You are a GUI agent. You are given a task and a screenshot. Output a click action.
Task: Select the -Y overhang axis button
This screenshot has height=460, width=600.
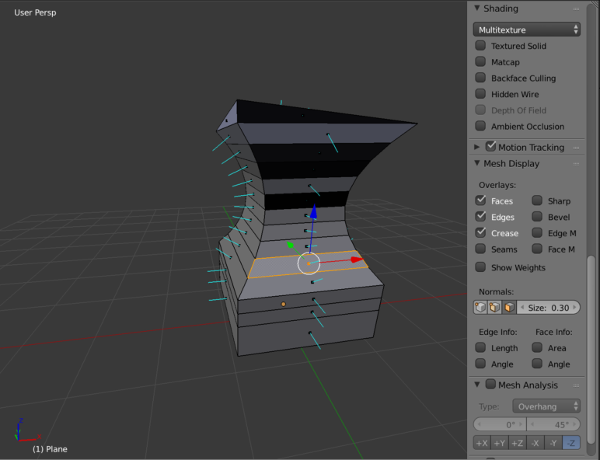point(553,443)
